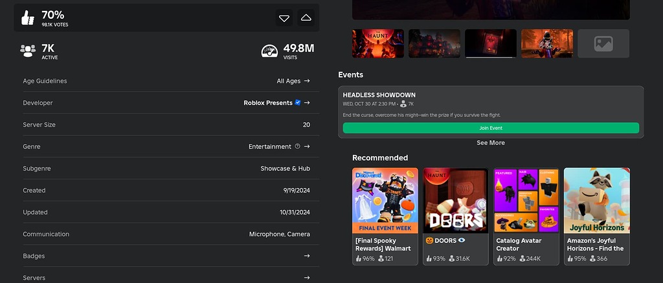Viewport: 663px width, 283px height.
Task: Select the astronaut character thumbnail
Action: tap(547, 43)
